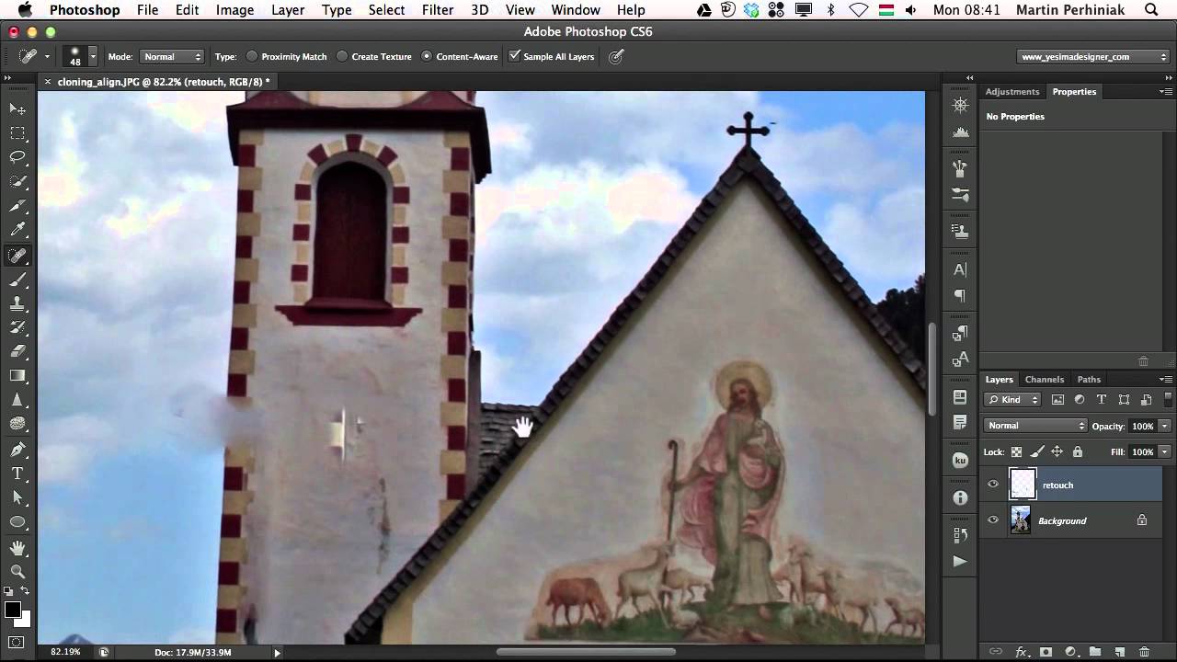
Task: Open the Apple menu
Action: pyautogui.click(x=25, y=10)
